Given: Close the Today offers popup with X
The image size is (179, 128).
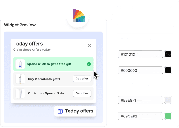Looking at the screenshot, I should pyautogui.click(x=89, y=46).
